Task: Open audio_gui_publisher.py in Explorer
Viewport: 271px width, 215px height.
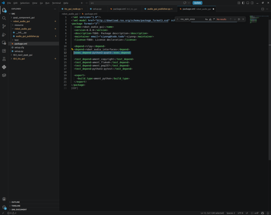Action: pos(28,36)
